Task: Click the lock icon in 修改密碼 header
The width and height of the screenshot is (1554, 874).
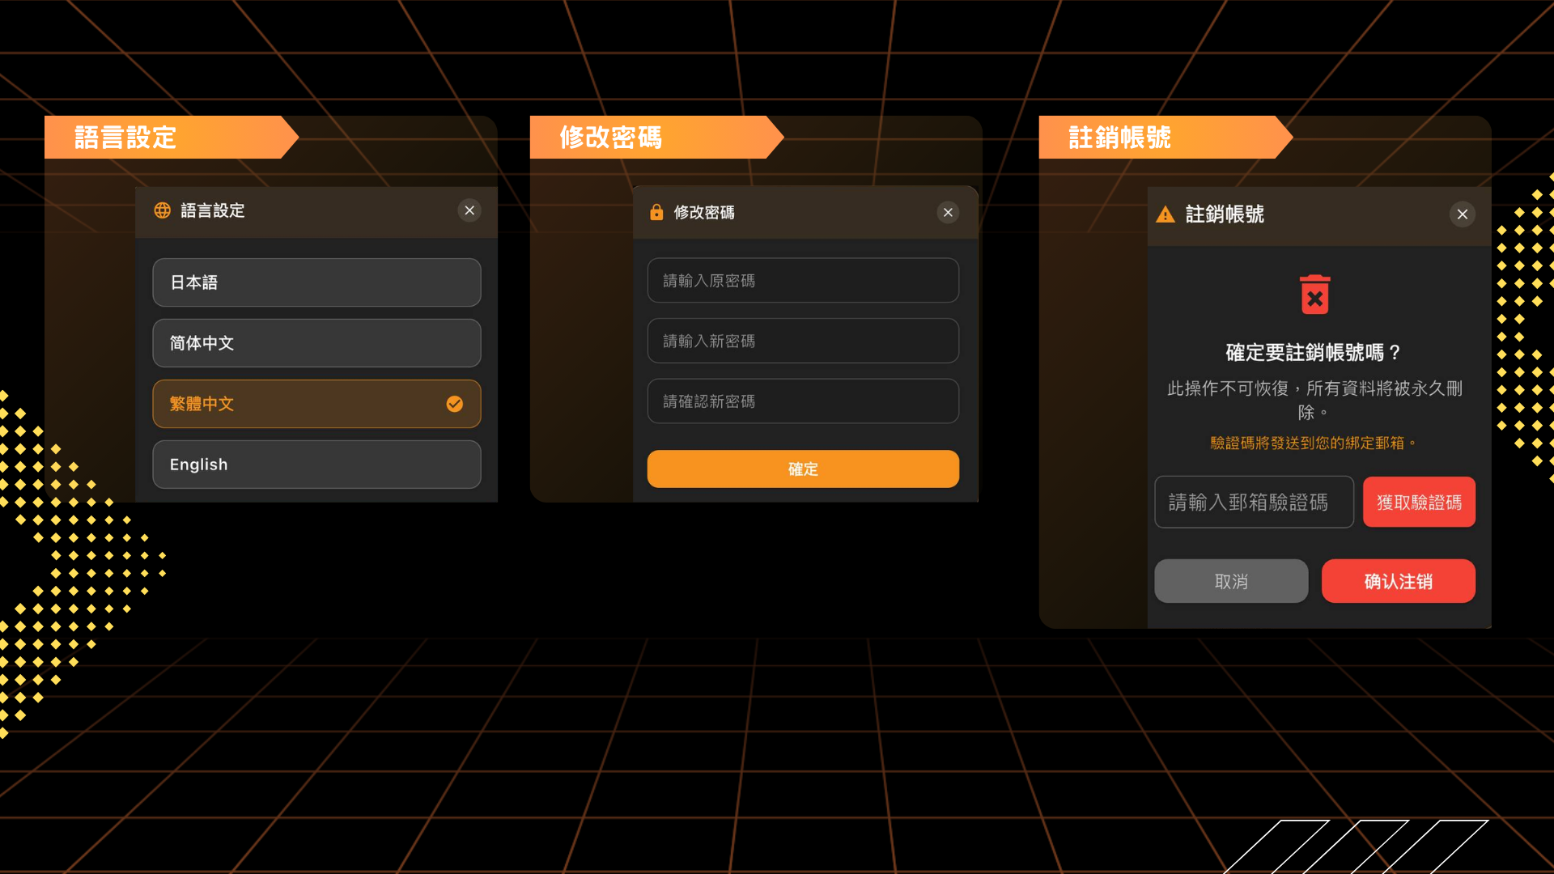Action: [656, 212]
